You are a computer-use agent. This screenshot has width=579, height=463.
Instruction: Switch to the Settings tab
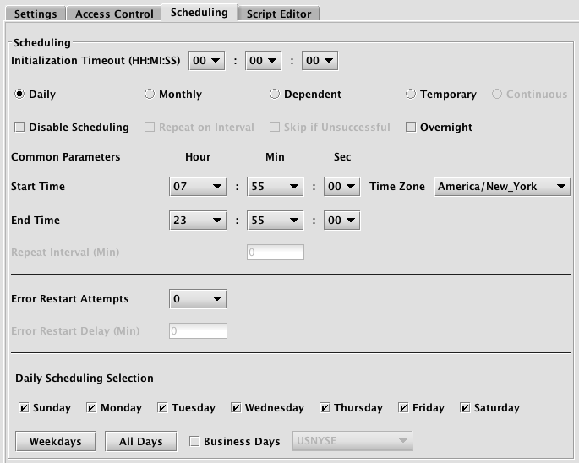point(36,14)
